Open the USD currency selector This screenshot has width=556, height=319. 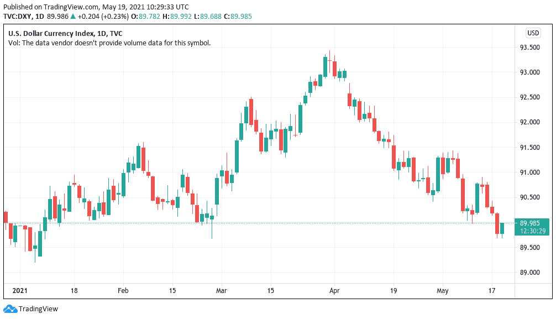coord(533,33)
